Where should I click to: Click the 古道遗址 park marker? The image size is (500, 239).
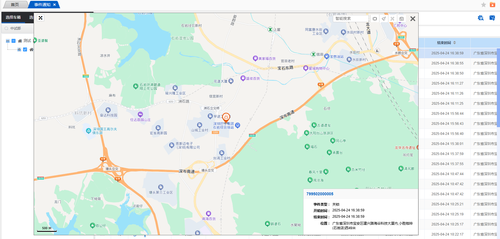(x=314, y=125)
